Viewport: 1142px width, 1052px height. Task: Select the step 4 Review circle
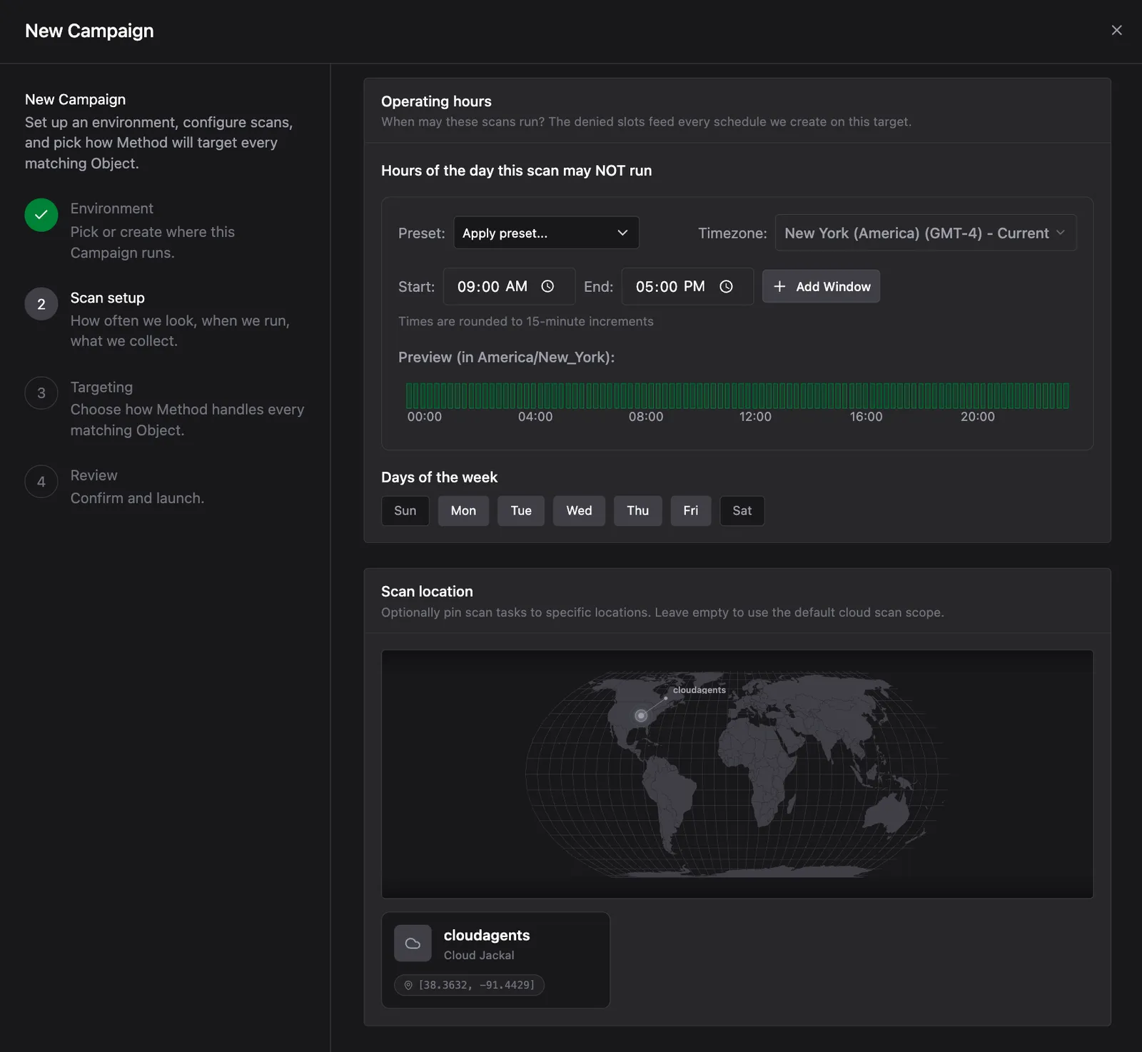[x=41, y=482]
